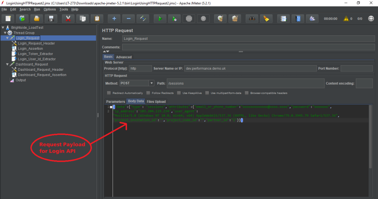Click the Toggle (wand) toolbar icon
Viewport: 378px width, 199px height.
pos(142,18)
